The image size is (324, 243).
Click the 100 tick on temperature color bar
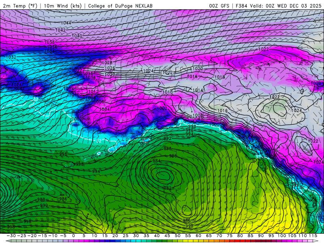point(281,236)
